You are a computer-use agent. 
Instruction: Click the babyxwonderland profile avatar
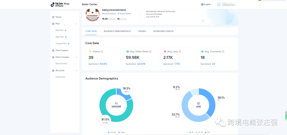click(x=92, y=15)
